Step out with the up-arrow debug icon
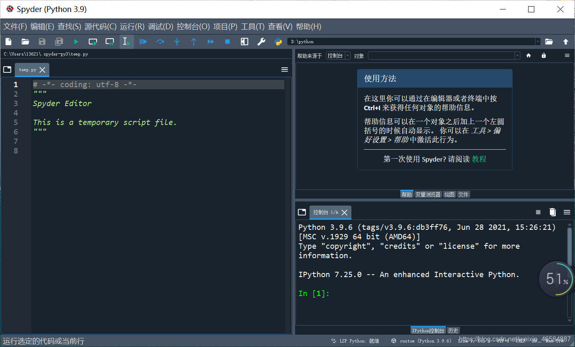Image resolution: width=575 pixels, height=347 pixels. [194, 42]
